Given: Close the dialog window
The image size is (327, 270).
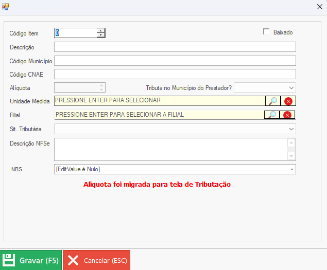Looking at the screenshot, I should (x=319, y=7).
